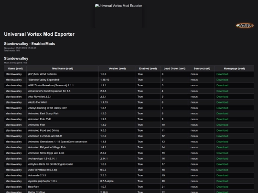Click the Vault Boy image icon
This screenshot has width=258, height=193.
pyautogui.click(x=245, y=25)
